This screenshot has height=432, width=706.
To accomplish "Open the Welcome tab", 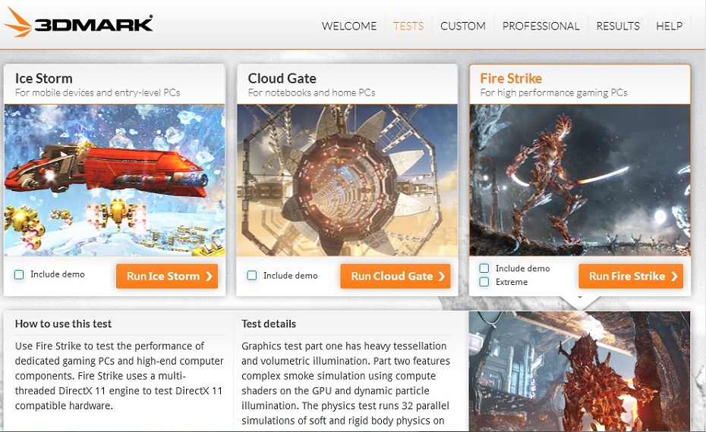I will [349, 26].
